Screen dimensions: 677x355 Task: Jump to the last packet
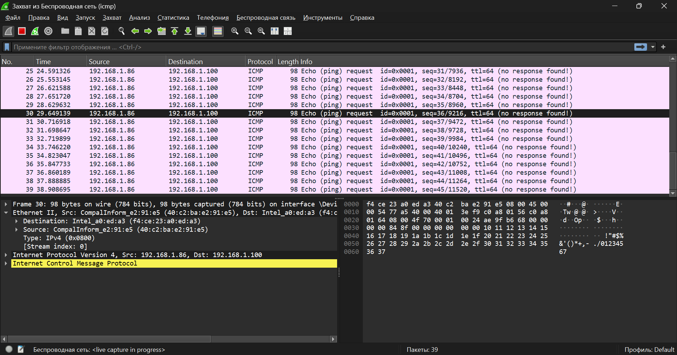pyautogui.click(x=188, y=31)
